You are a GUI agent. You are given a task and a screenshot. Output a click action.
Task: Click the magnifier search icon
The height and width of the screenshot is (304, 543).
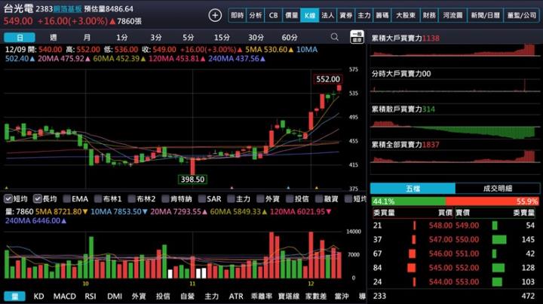pyautogui.click(x=336, y=37)
